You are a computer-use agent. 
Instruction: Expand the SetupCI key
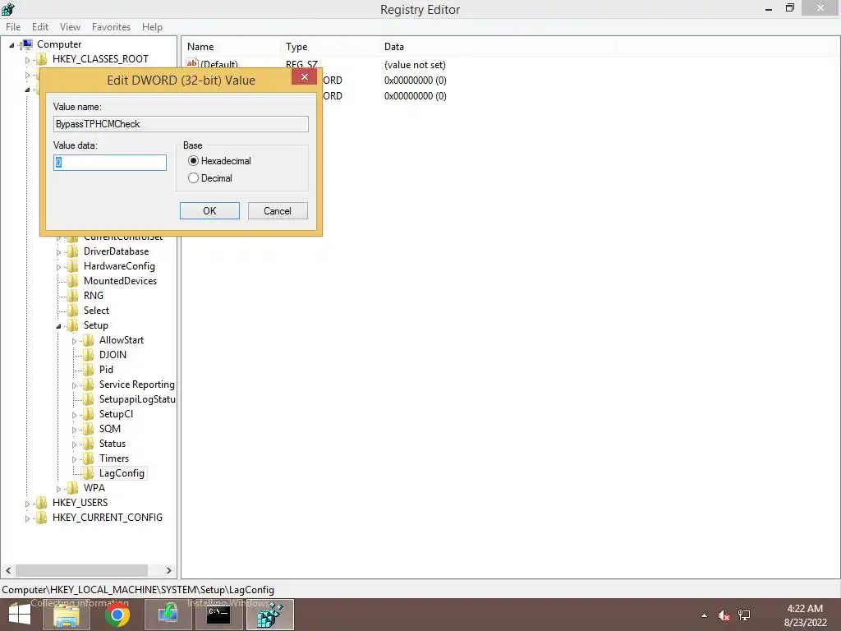74,415
